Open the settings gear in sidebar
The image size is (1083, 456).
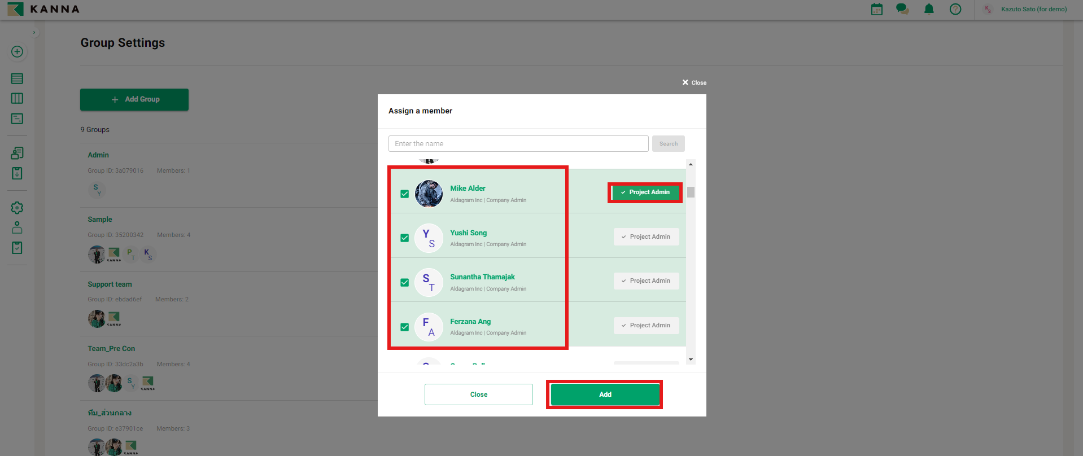[x=17, y=208]
